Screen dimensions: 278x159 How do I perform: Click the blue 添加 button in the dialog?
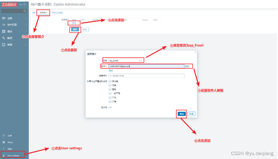point(182,114)
